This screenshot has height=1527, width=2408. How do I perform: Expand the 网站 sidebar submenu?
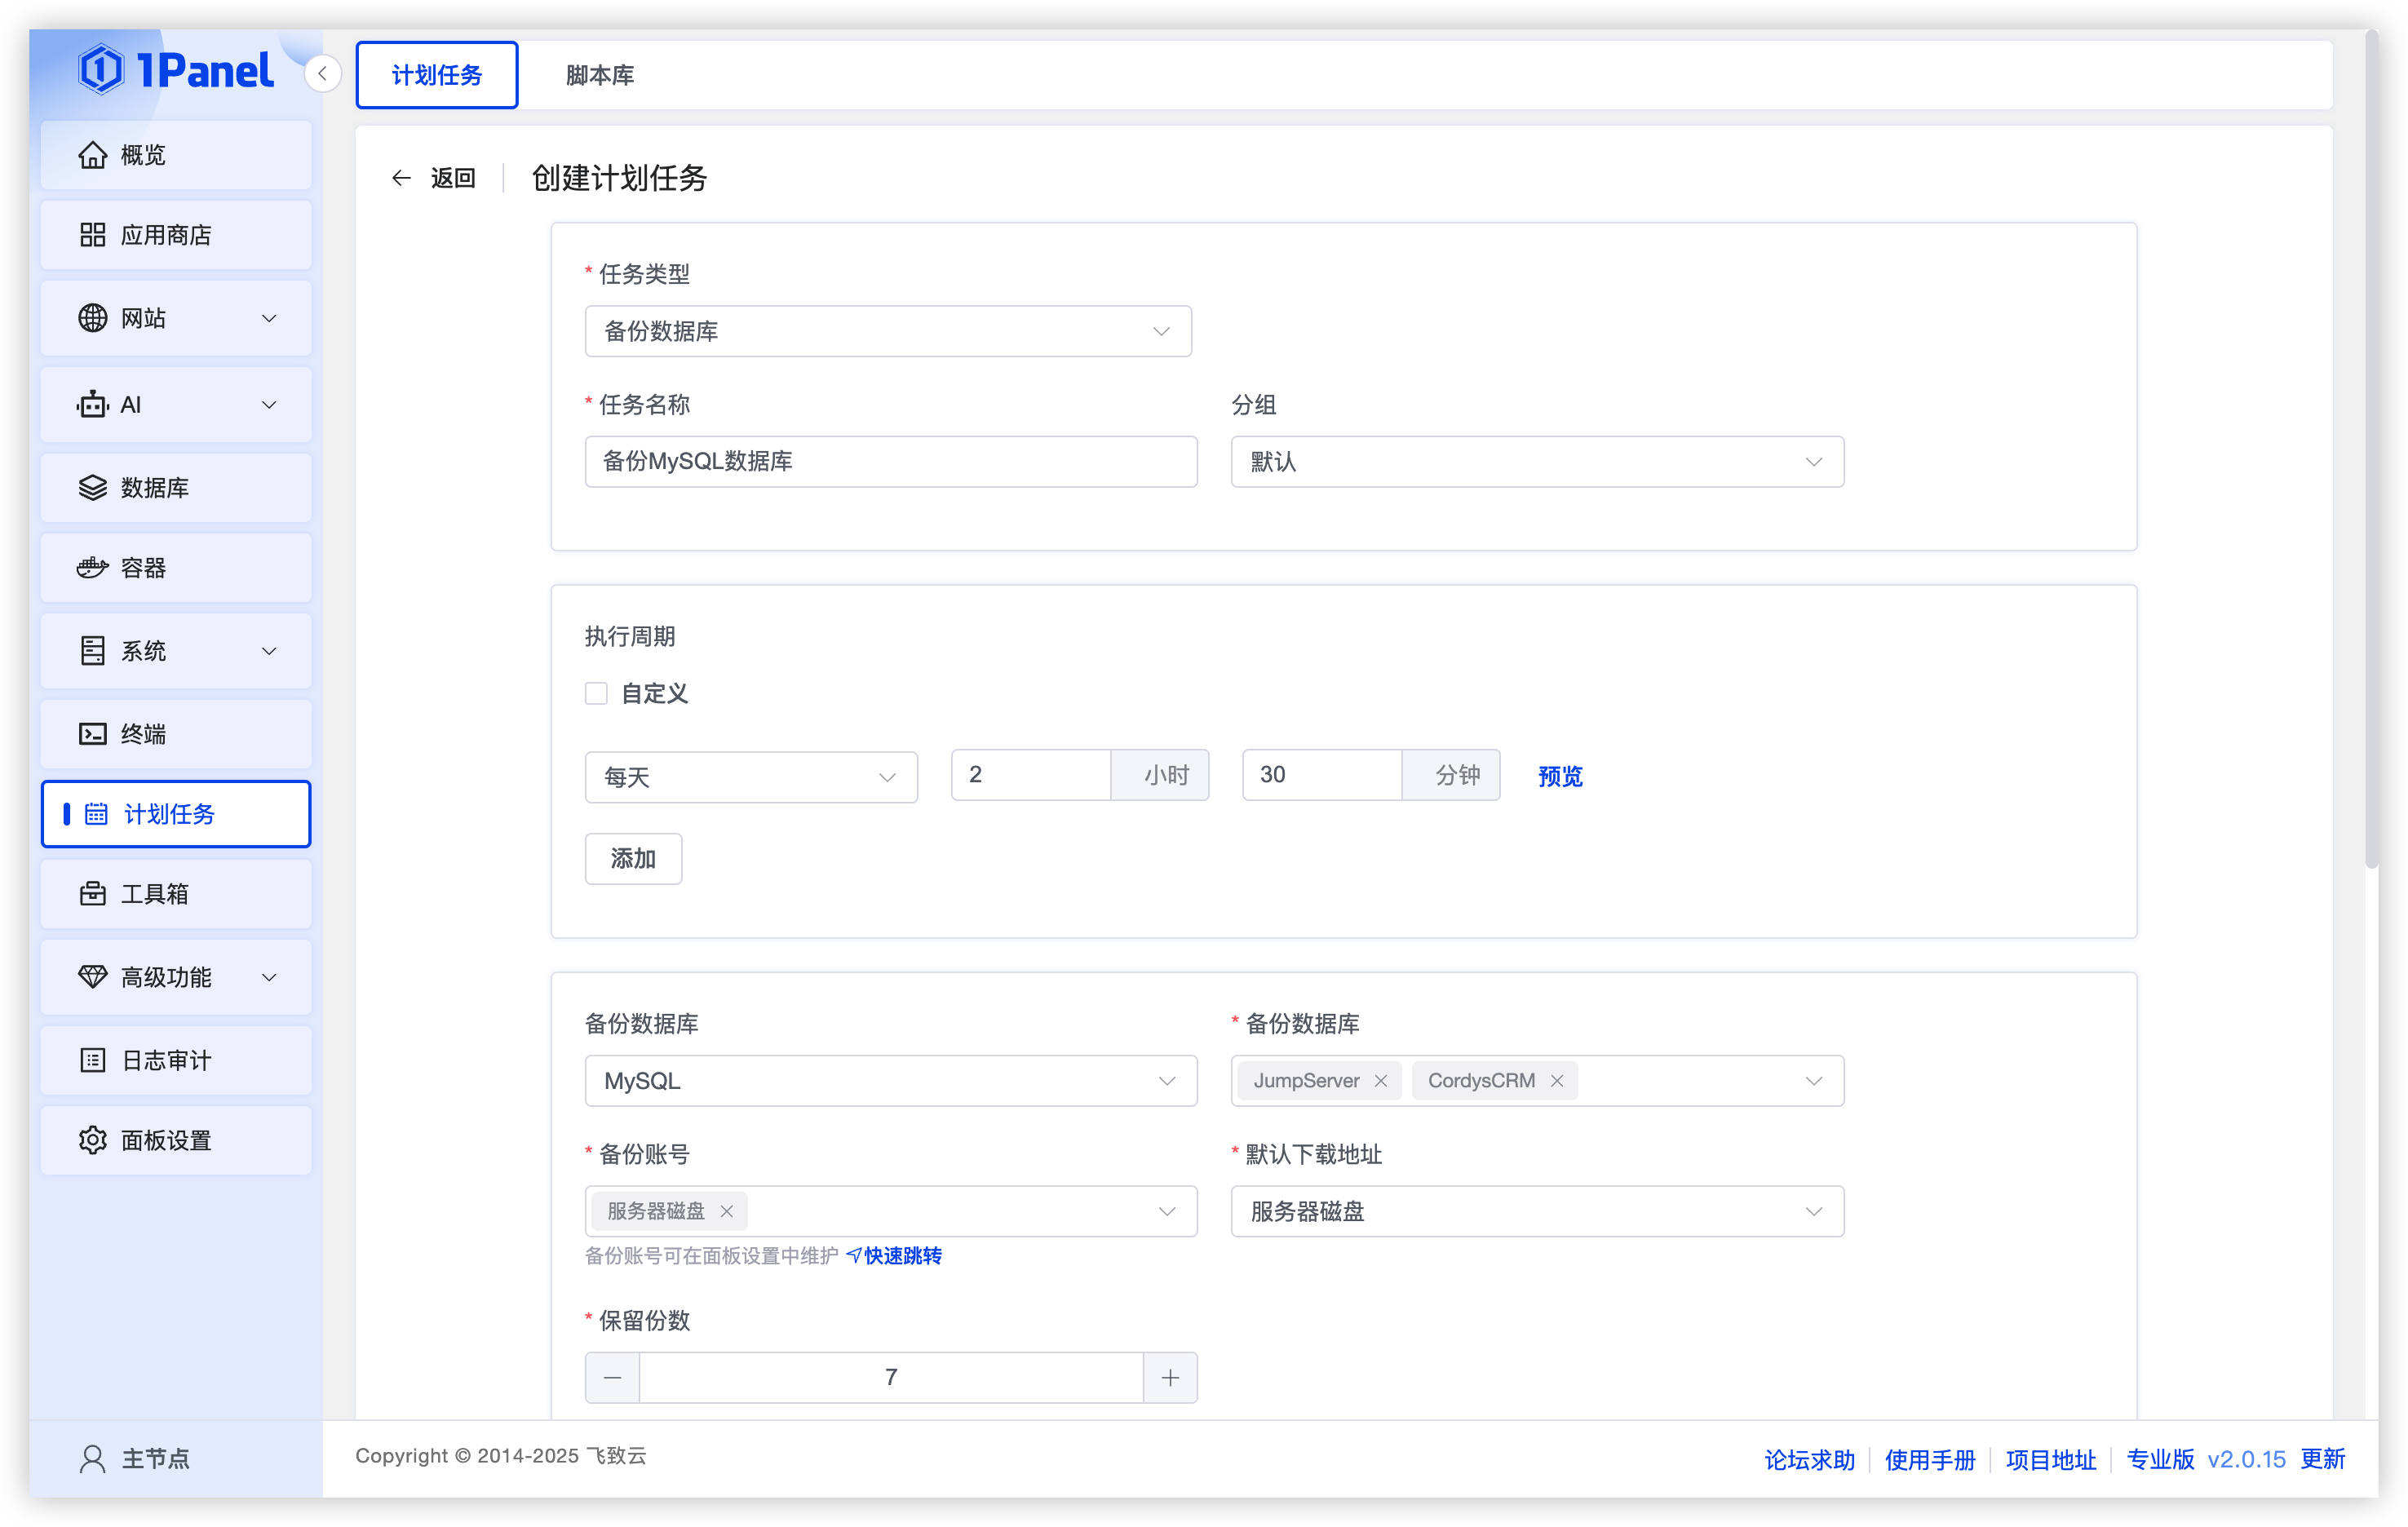click(269, 318)
